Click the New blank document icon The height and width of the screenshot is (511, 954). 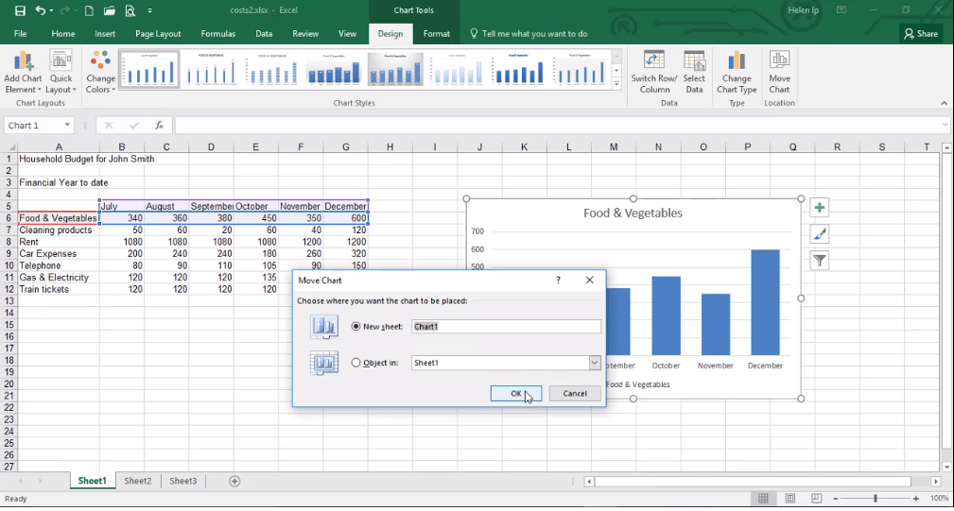click(89, 10)
